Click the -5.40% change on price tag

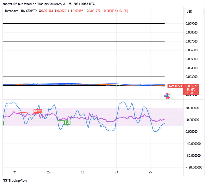click(190, 90)
